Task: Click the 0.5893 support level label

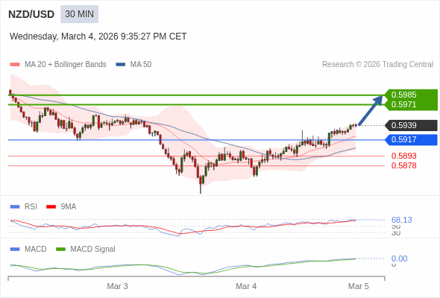Action: click(403, 156)
